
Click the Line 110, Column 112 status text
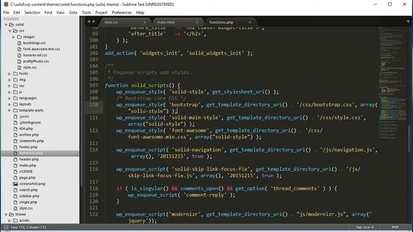pyautogui.click(x=28, y=227)
